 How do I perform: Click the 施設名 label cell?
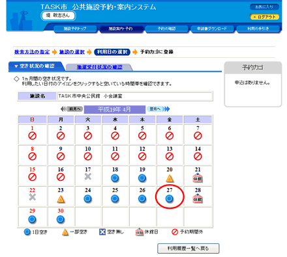coord(37,96)
